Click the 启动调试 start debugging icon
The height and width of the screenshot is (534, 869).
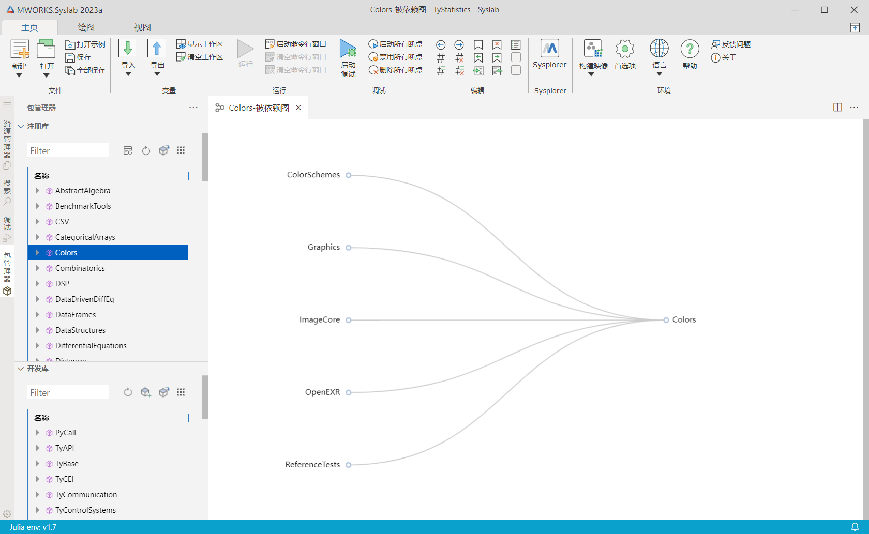(x=348, y=50)
